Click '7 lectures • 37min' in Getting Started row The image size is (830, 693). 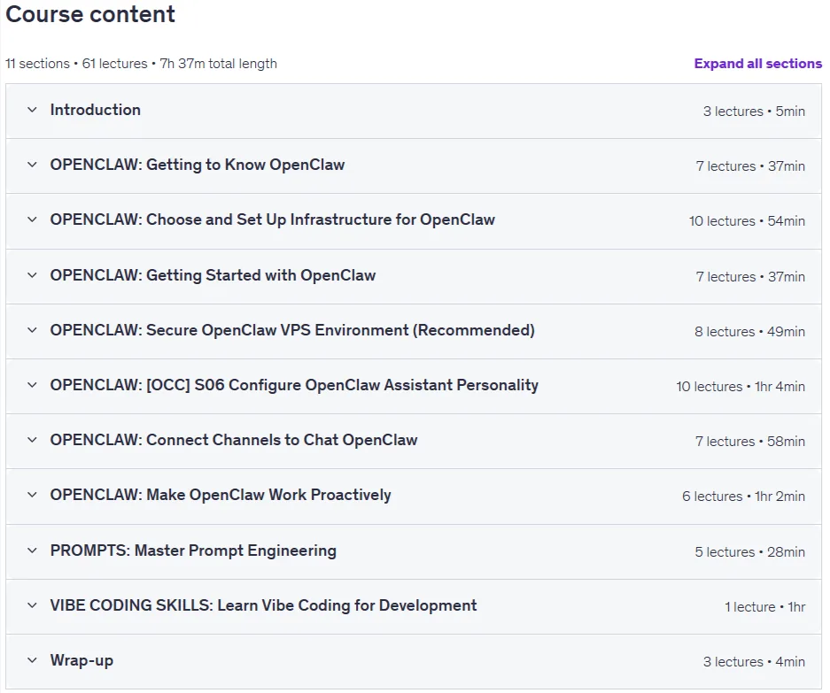tap(750, 277)
